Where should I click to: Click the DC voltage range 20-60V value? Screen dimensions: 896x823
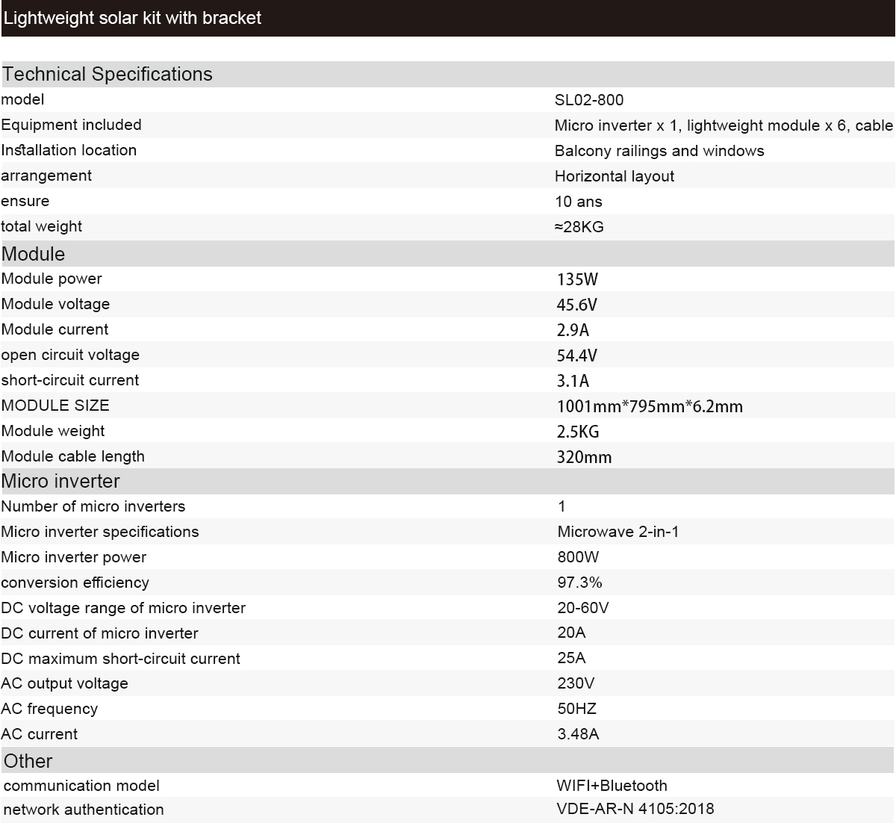tap(583, 608)
